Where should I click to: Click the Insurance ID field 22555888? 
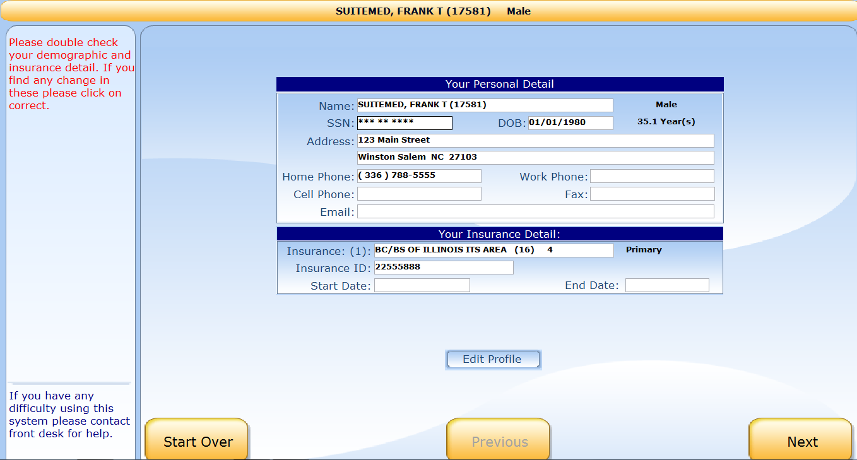coord(444,268)
